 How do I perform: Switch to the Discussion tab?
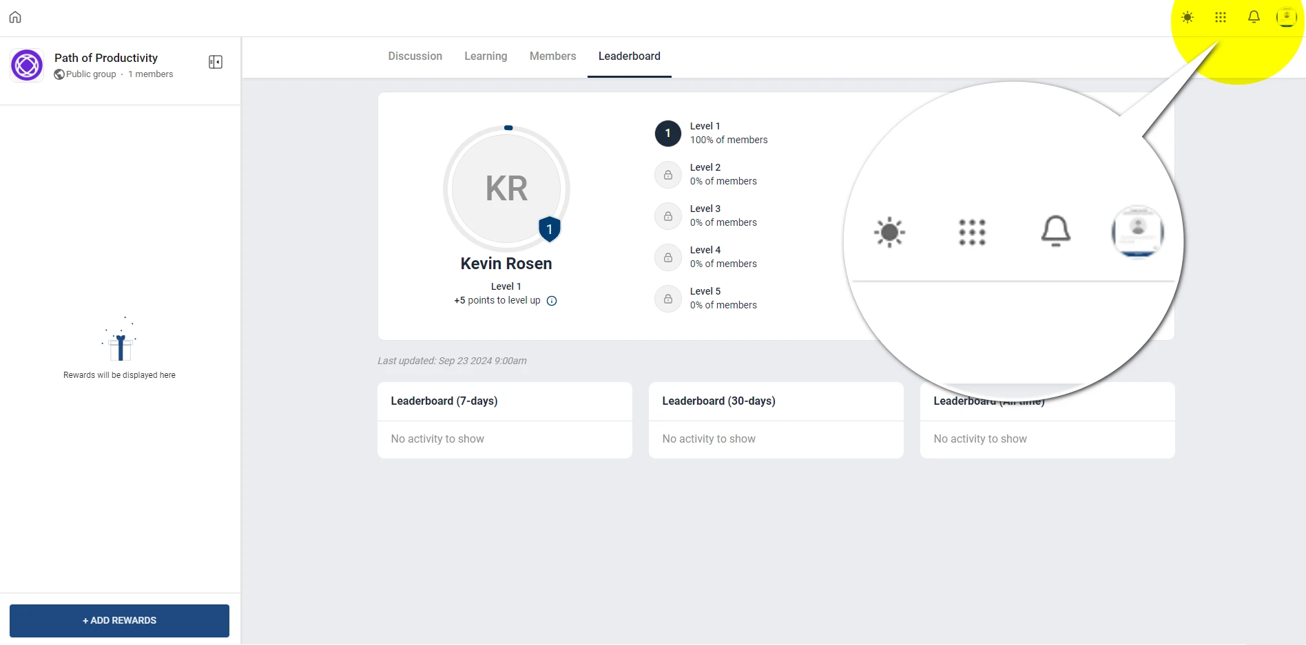click(415, 56)
